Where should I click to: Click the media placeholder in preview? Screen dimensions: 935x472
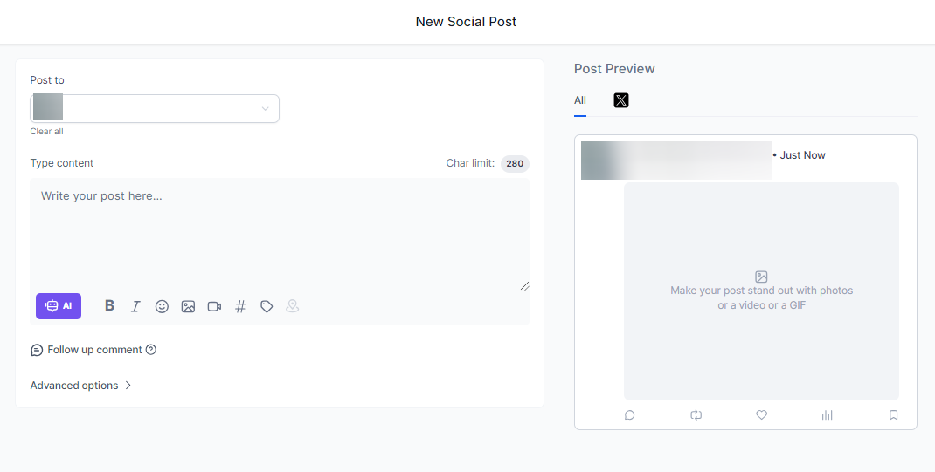point(761,291)
